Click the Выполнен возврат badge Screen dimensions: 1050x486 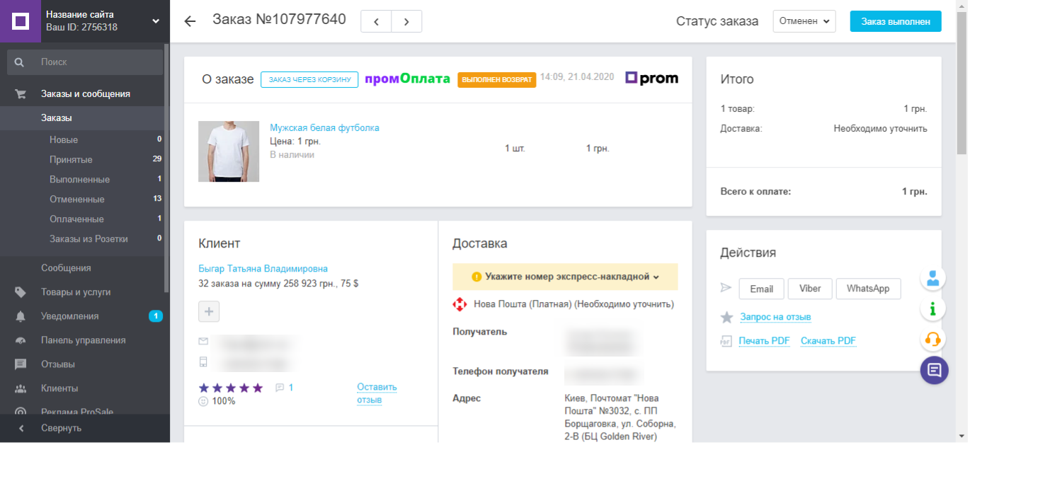(496, 80)
